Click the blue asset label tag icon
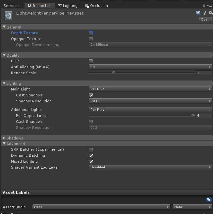Image resolution: width=213 pixels, height=214 pixels. click(209, 200)
